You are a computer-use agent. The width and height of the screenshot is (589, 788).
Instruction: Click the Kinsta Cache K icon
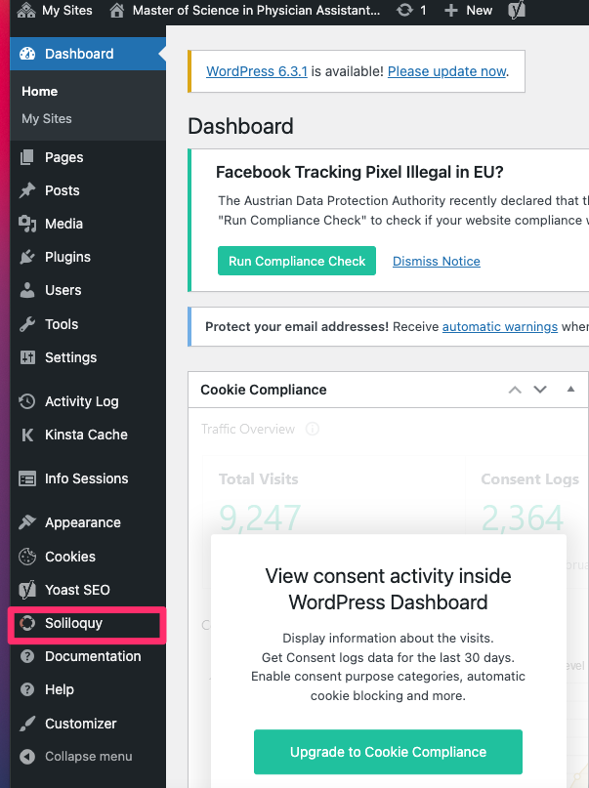click(x=27, y=435)
